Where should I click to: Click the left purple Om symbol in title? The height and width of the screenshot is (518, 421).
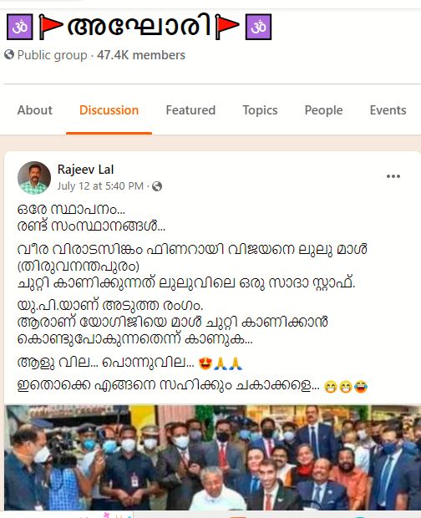point(20,27)
